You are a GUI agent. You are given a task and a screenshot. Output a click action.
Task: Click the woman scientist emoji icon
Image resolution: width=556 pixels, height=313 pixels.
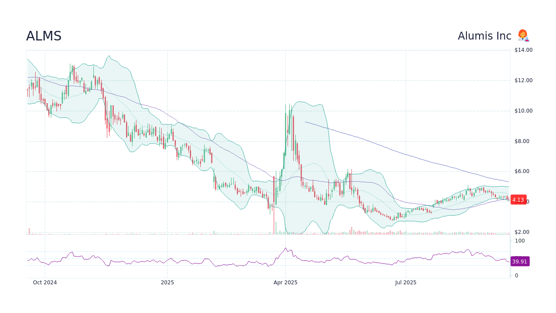point(523,36)
